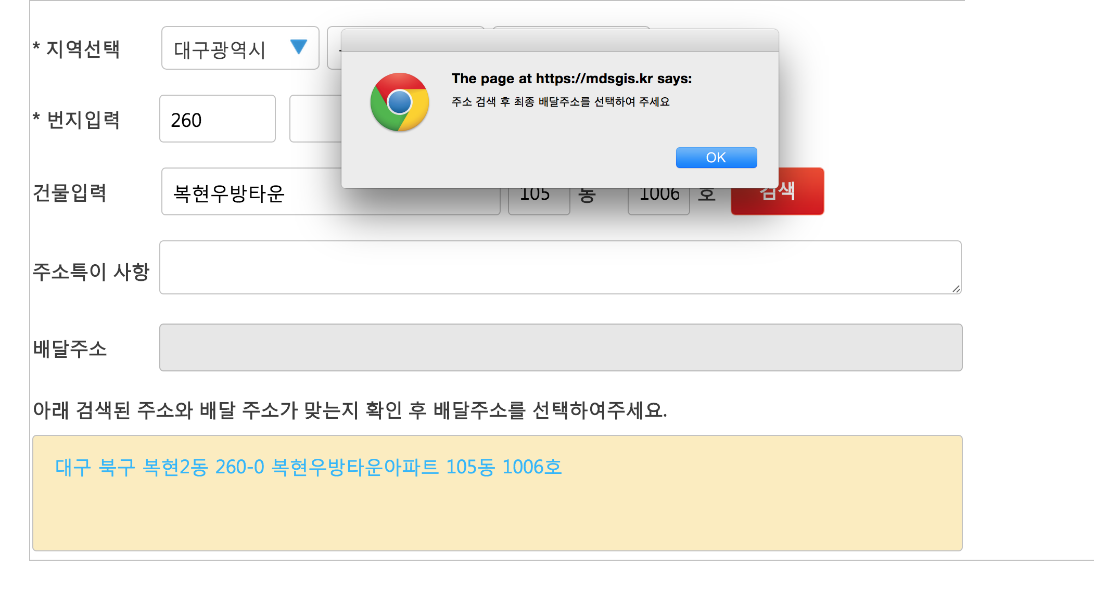Click the 105 동 number field

click(538, 203)
